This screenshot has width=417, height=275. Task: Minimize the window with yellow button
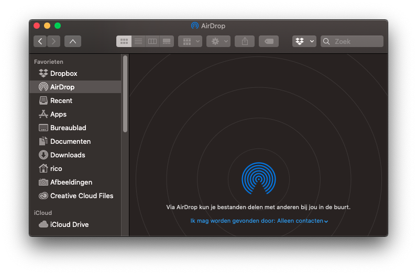[x=47, y=26]
